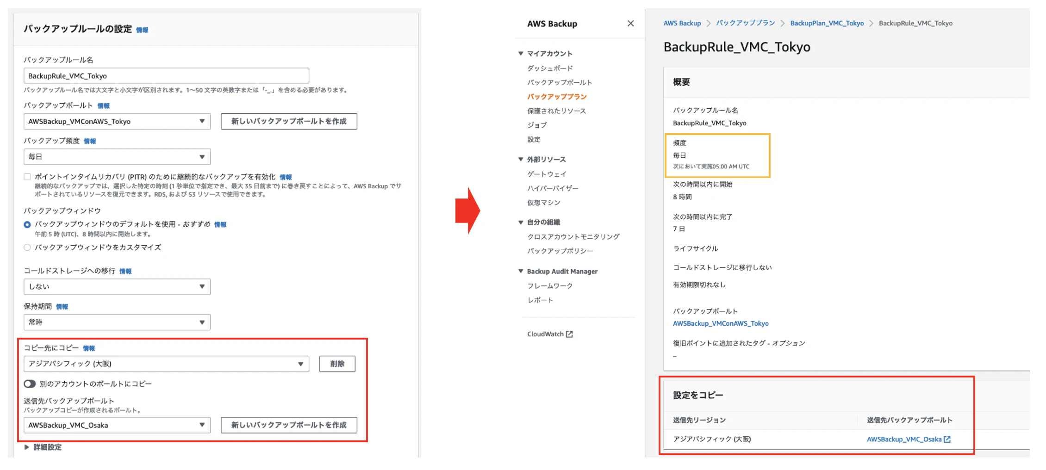The image size is (1046, 470).
Task: Click 情報 link next to バックアップ頻度 label
Action: [x=90, y=141]
